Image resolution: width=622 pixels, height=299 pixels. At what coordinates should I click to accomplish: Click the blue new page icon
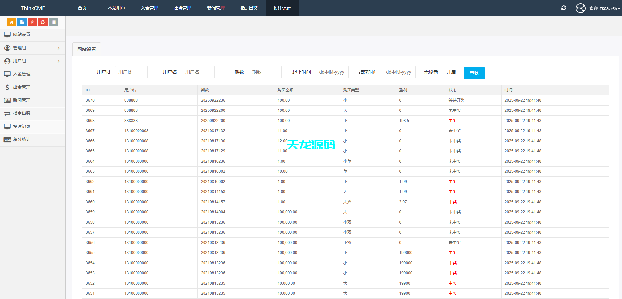(22, 22)
